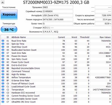Click status icon for Reported Uncorrectable Errors
The width and height of the screenshot is (112, 105).
coord(3,68)
